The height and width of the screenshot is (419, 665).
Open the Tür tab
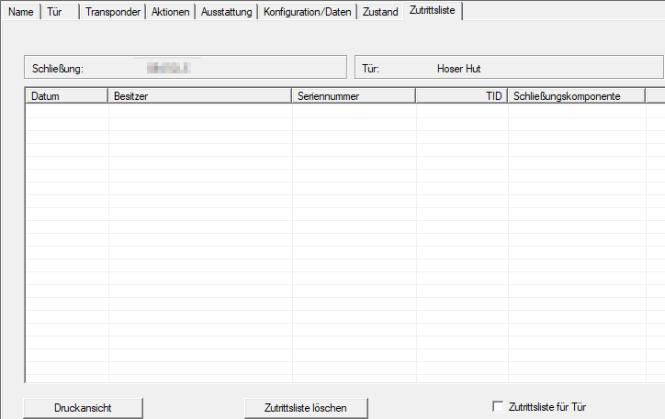tap(55, 12)
